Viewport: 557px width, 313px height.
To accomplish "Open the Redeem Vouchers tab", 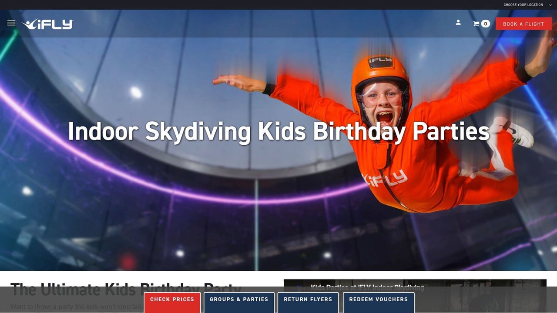I will [379, 303].
